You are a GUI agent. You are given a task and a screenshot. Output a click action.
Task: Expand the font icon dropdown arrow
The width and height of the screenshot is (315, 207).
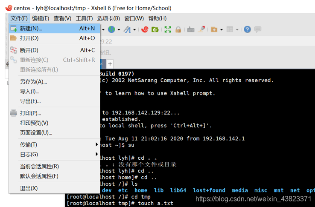point(134,30)
